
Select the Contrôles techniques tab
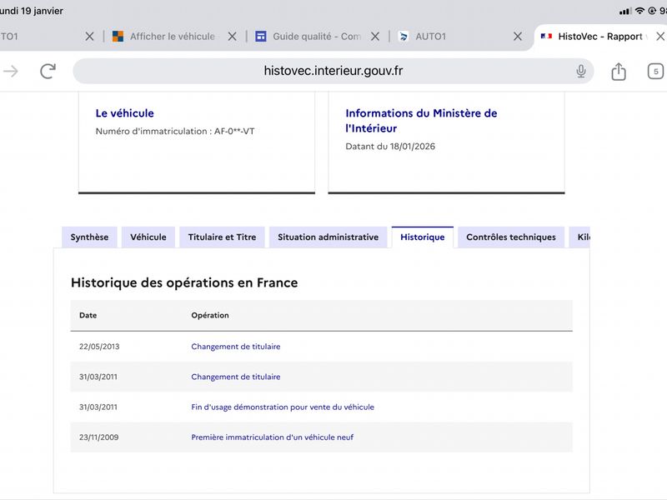[510, 237]
